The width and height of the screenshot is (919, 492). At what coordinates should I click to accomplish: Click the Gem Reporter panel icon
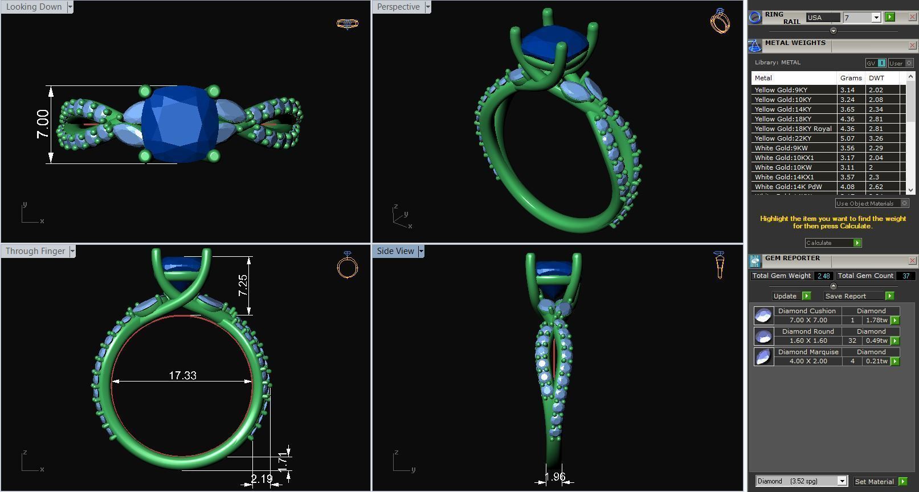pyautogui.click(x=755, y=261)
